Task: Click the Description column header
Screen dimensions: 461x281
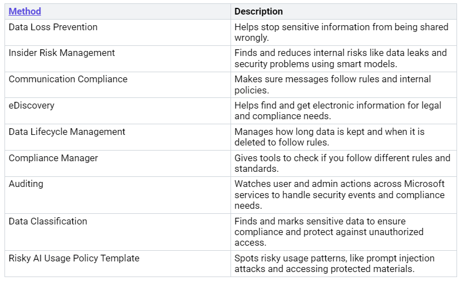Action: [259, 11]
